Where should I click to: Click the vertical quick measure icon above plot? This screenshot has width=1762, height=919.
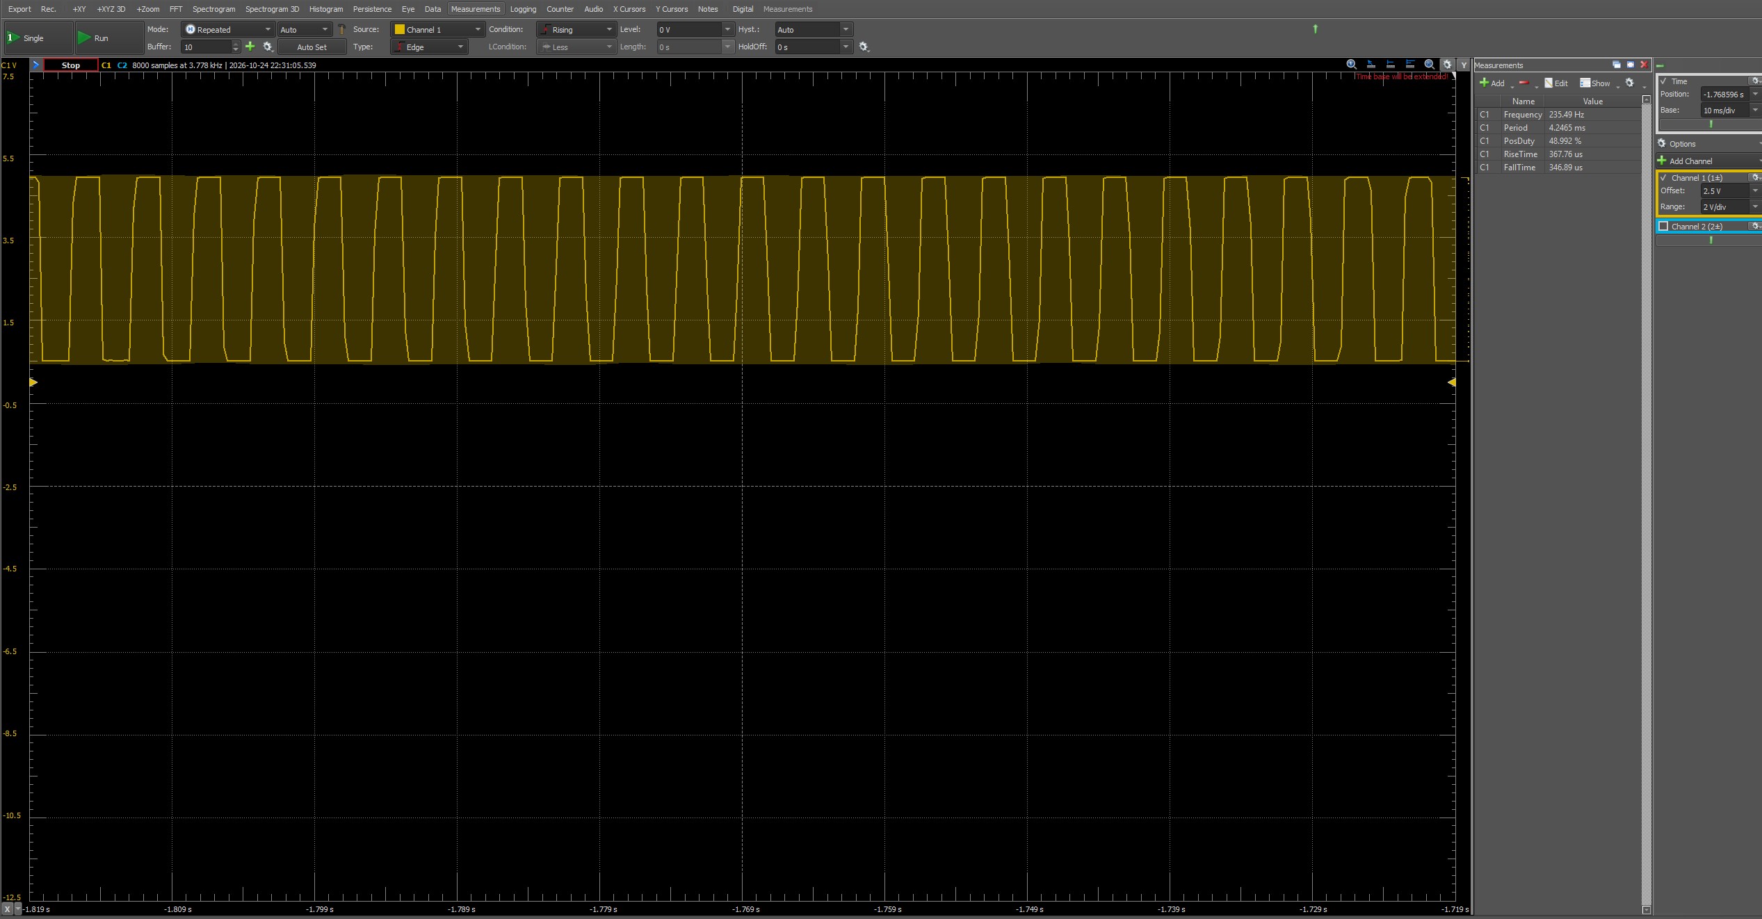click(1391, 65)
